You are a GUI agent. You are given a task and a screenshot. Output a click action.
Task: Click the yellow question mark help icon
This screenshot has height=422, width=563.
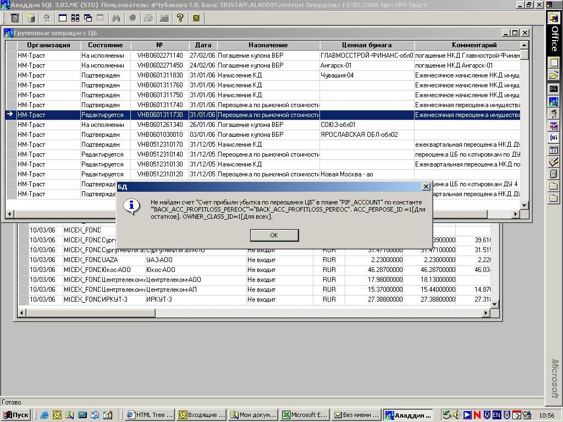180,18
